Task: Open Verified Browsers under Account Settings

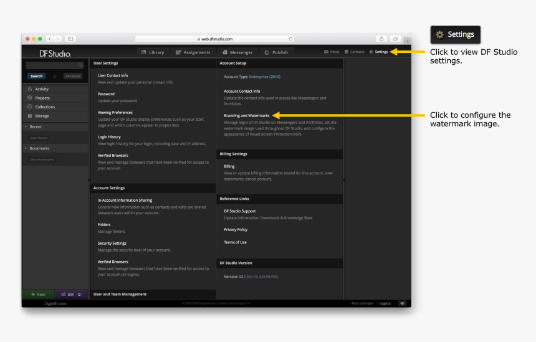Action: 113,262
